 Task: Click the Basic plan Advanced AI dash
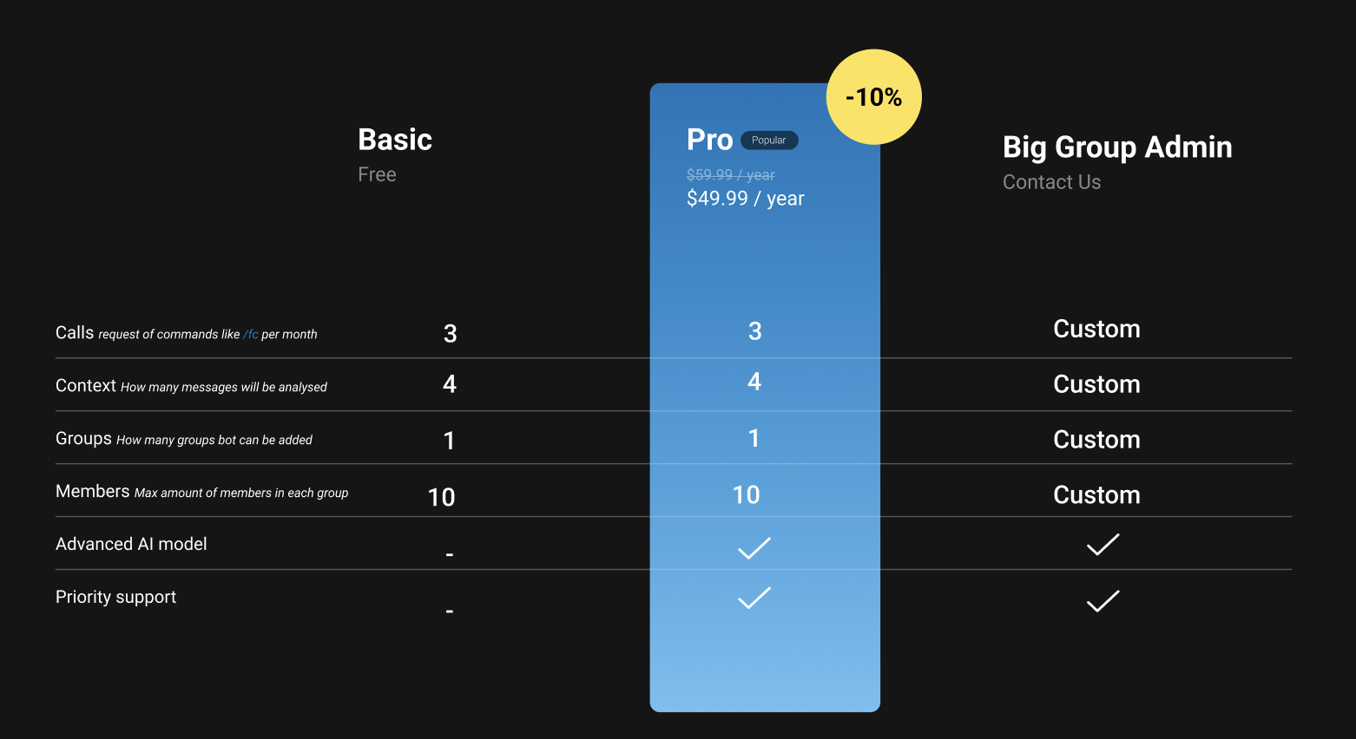click(x=450, y=554)
